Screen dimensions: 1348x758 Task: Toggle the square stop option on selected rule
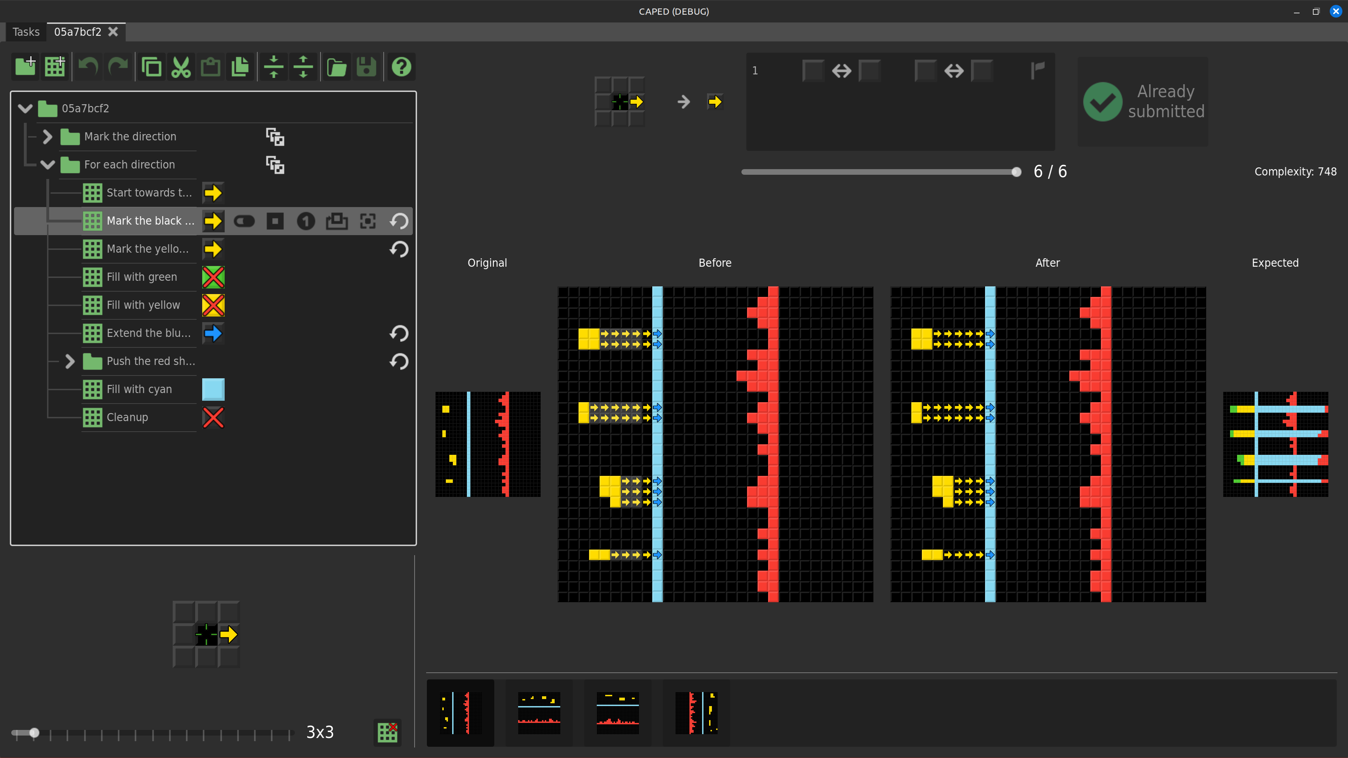click(x=275, y=221)
